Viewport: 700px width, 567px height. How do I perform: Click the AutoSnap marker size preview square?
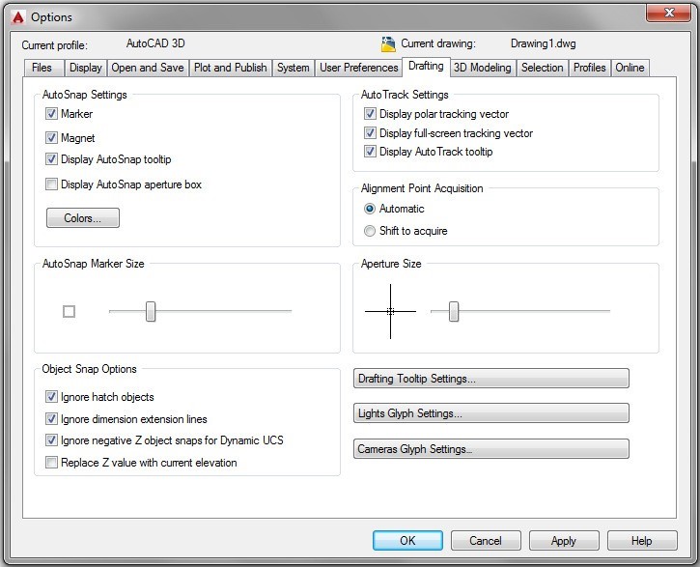point(69,311)
